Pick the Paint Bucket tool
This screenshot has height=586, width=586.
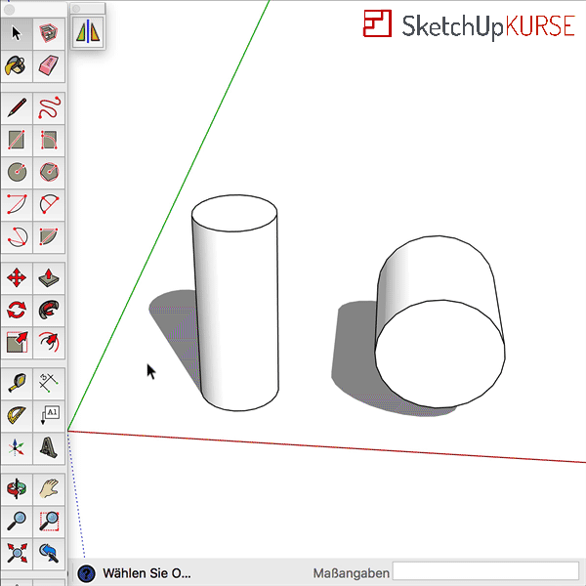pyautogui.click(x=17, y=65)
